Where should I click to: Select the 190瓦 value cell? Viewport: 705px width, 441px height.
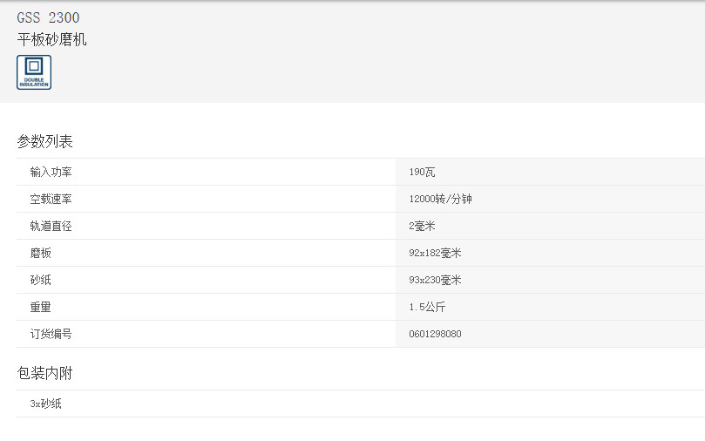(422, 173)
